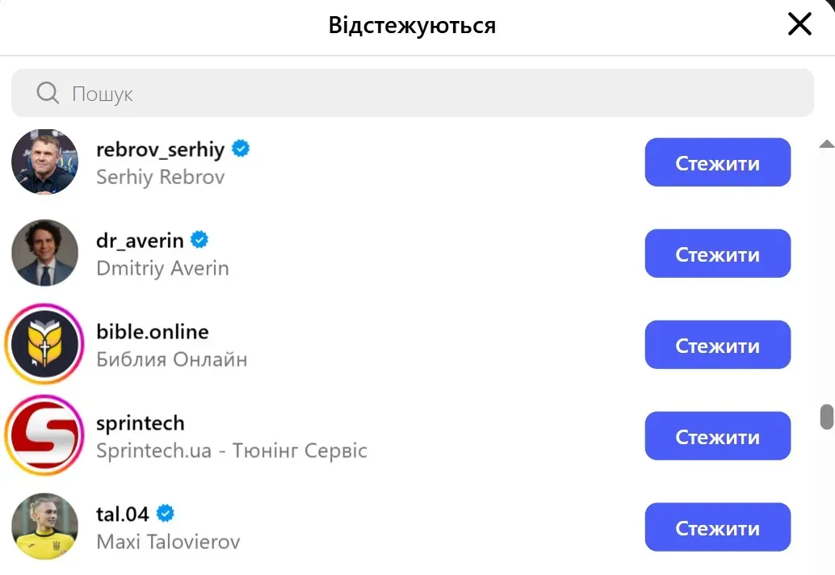Open the tal.04 username link
The width and height of the screenshot is (835, 575).
coord(123,514)
